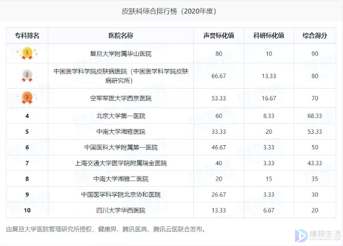Click total score 43.33
343x246 pixels.
(315, 163)
